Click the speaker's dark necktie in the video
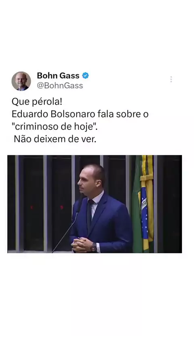Viewport: 194px width, 345px height. pos(89,213)
